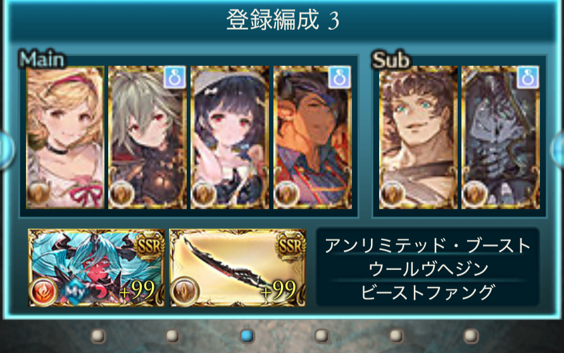Click the fire element icon on summon
The height and width of the screenshot is (353, 564).
pos(44,291)
